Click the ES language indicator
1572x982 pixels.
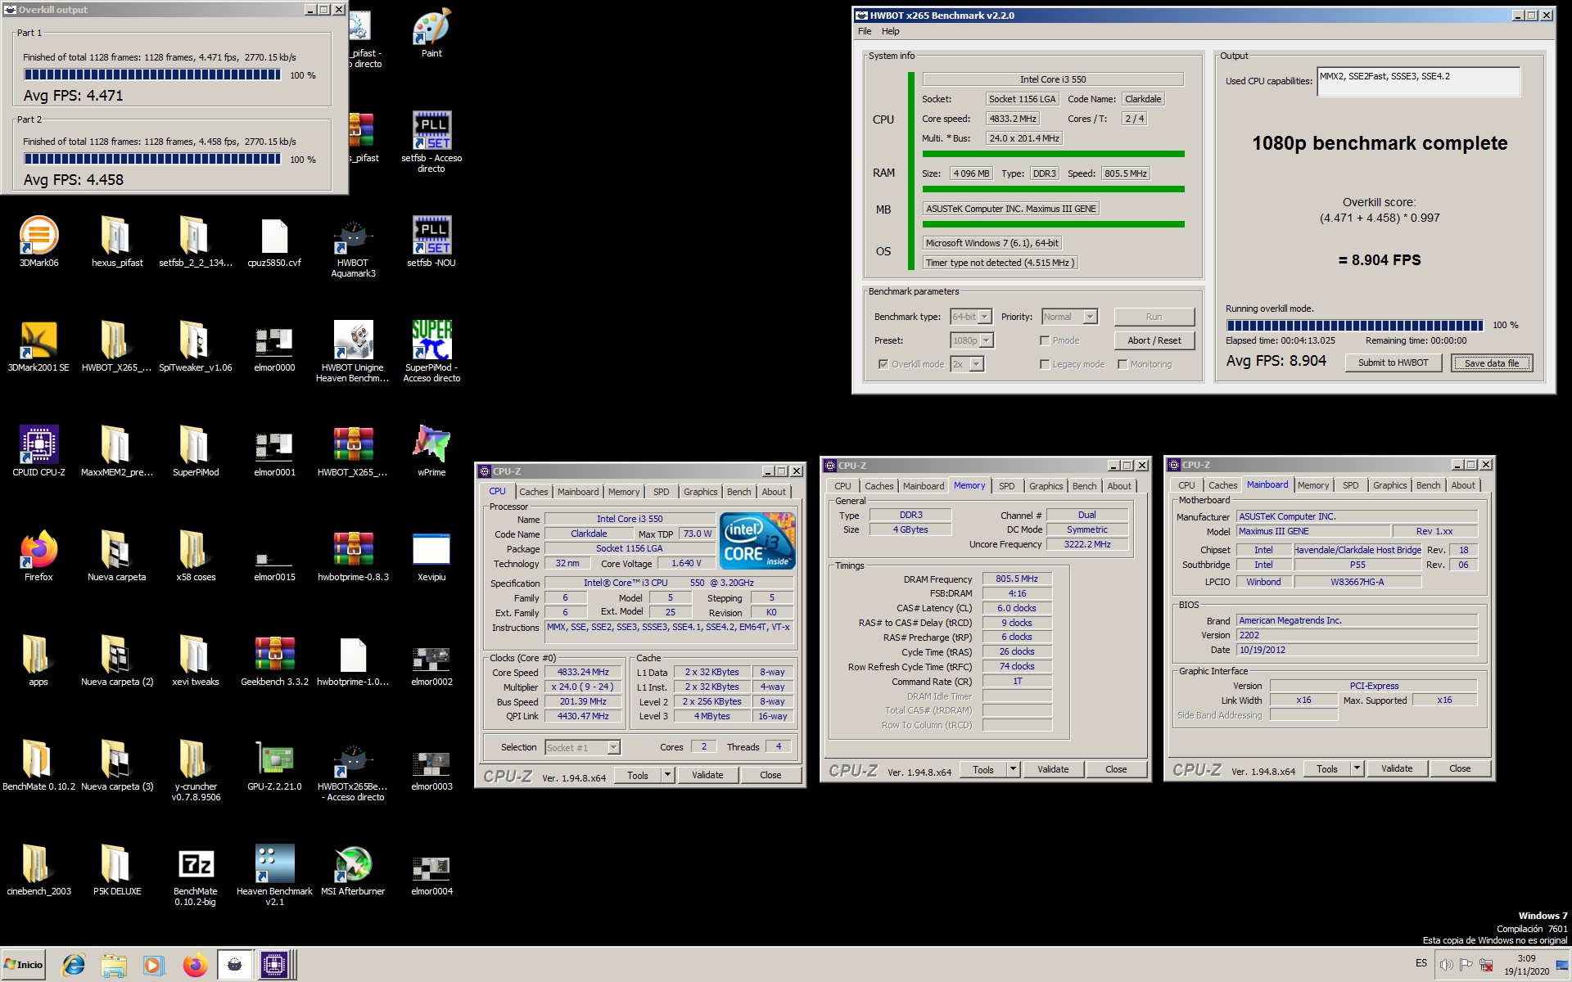click(x=1421, y=963)
